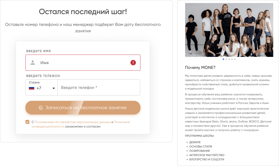Expand the Страна country field

click(41, 87)
